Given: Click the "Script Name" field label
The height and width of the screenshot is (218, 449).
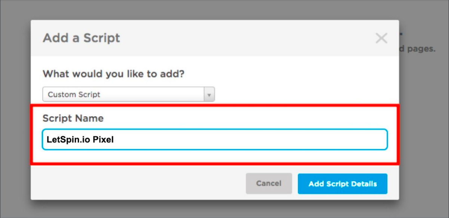Looking at the screenshot, I should pyautogui.click(x=73, y=119).
